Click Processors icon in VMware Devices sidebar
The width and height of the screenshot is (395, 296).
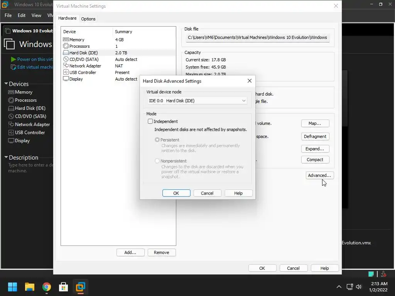click(11, 100)
